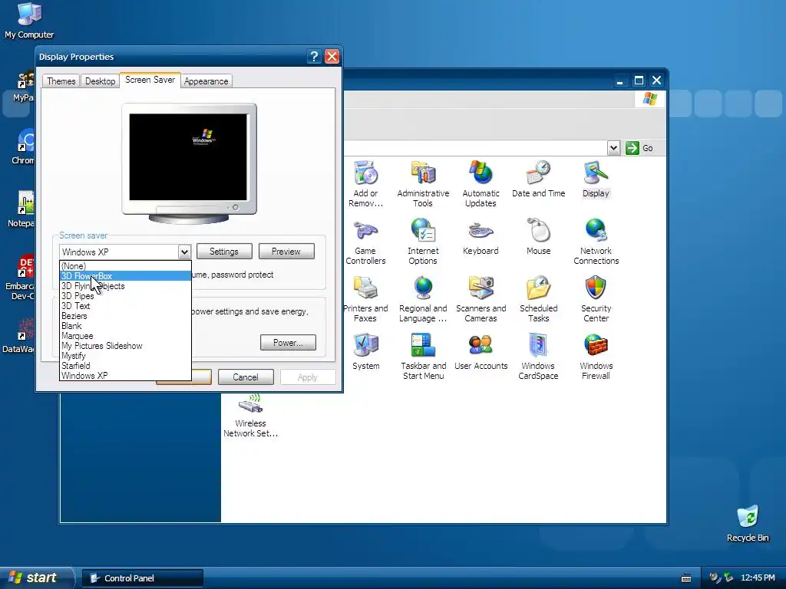The height and width of the screenshot is (589, 786).
Task: Open Windows CardSpace icon
Action: click(x=538, y=357)
